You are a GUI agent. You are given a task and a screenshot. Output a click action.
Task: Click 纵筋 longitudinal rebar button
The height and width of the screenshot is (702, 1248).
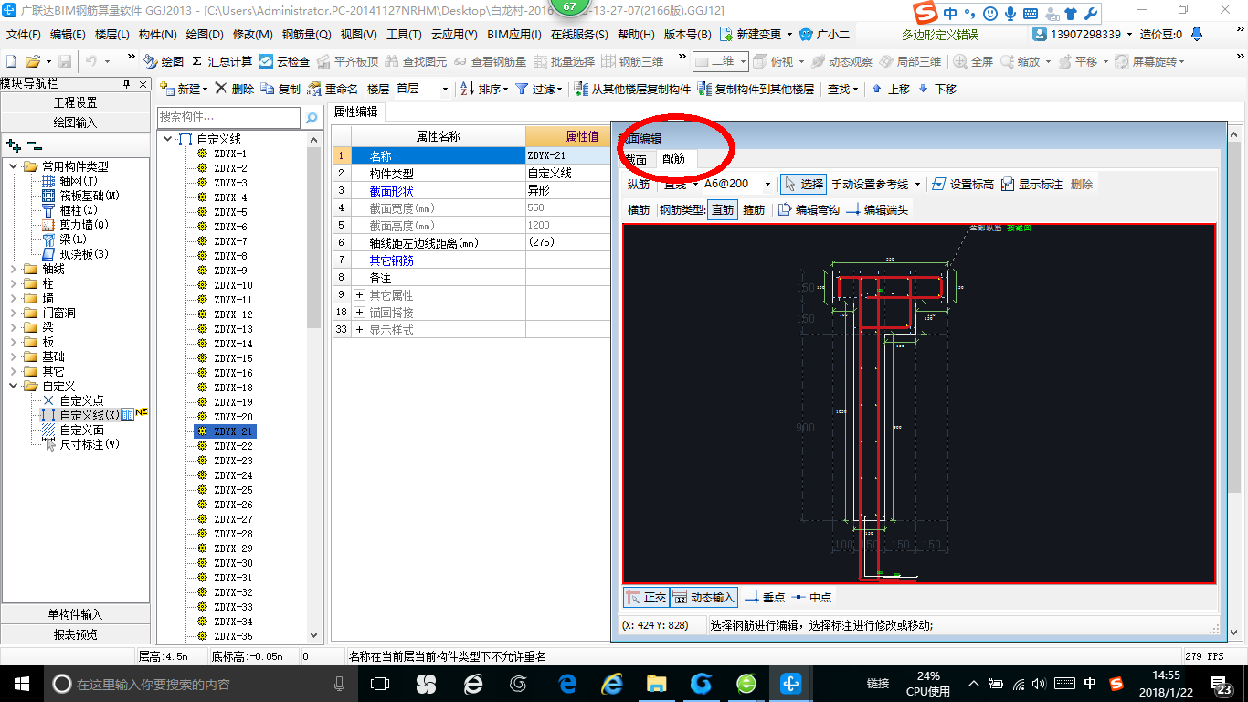[x=639, y=184]
